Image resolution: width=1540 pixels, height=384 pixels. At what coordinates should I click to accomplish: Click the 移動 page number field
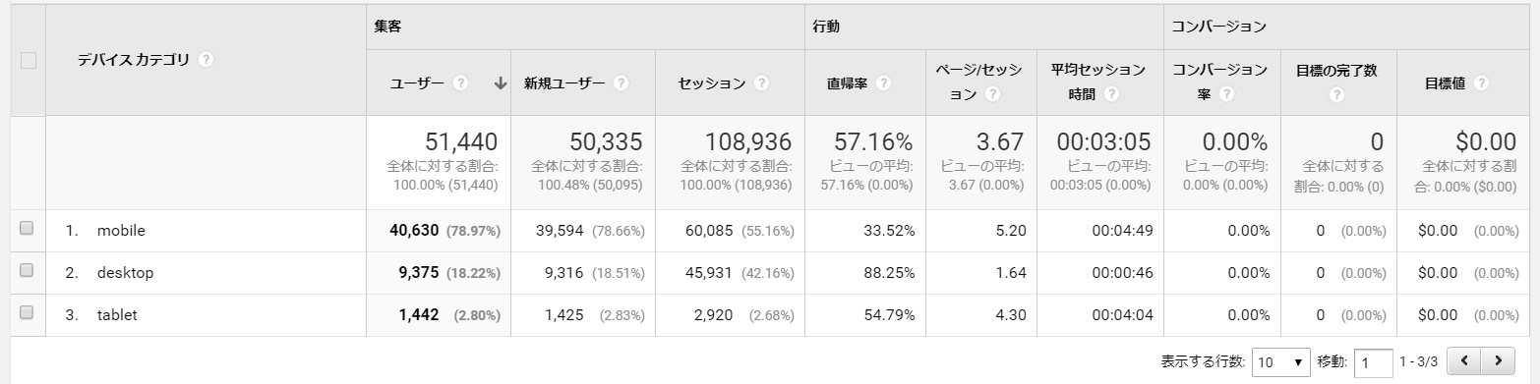pyautogui.click(x=1374, y=362)
